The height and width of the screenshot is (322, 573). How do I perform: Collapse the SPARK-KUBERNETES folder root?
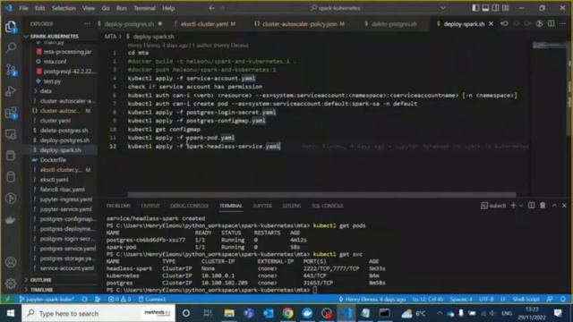(x=54, y=37)
